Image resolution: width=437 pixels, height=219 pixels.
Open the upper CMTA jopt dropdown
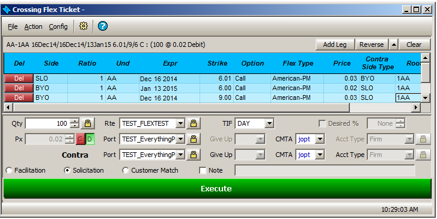pyautogui.click(x=320, y=139)
